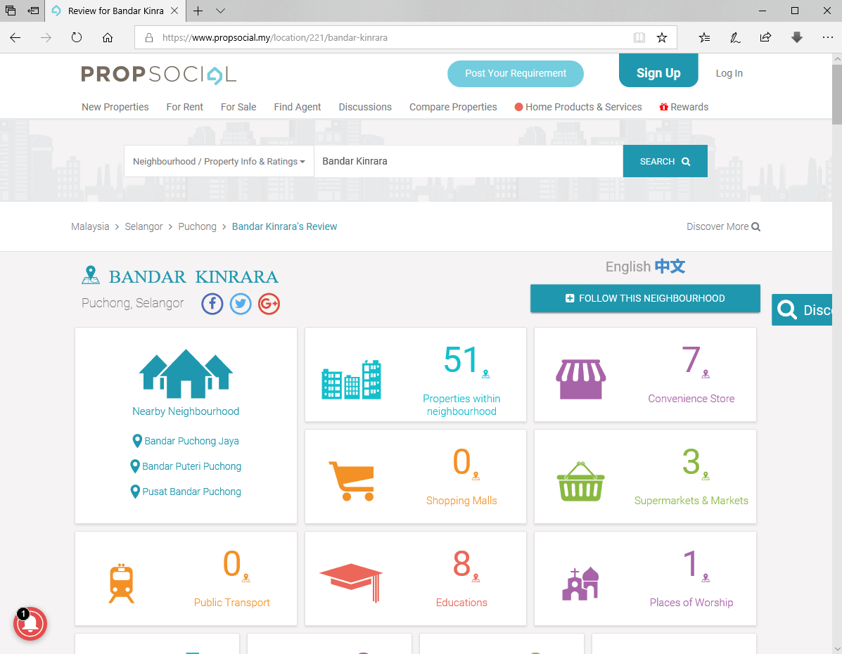Open Places of Worship link
The height and width of the screenshot is (654, 842).
click(x=691, y=603)
